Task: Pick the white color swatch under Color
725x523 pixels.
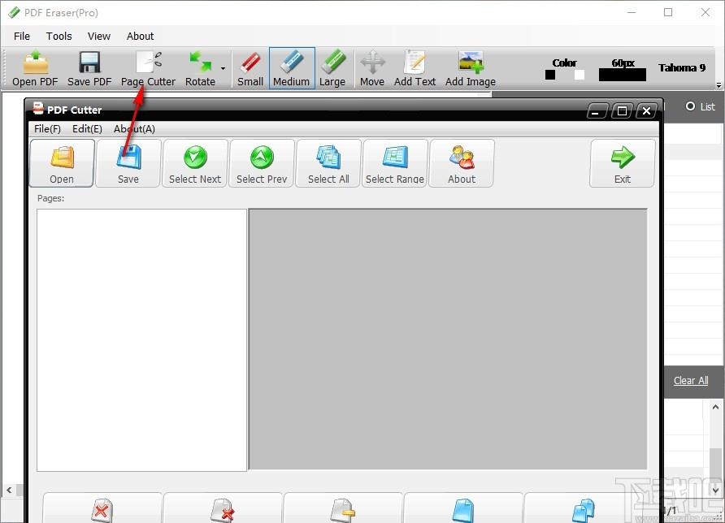Action: click(x=580, y=75)
